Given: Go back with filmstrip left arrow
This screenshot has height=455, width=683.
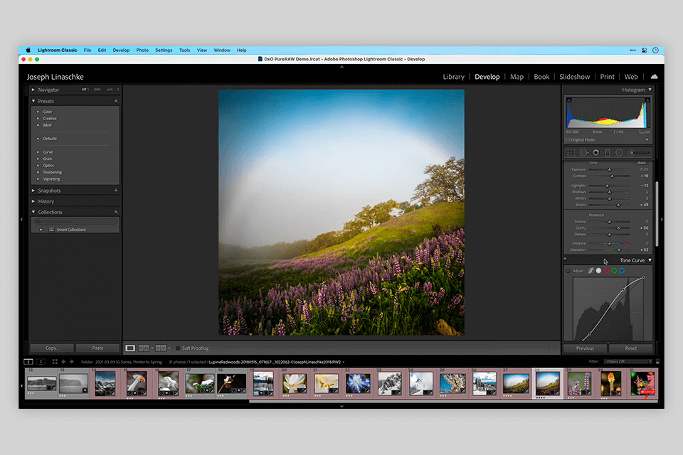Looking at the screenshot, I should tap(63, 362).
